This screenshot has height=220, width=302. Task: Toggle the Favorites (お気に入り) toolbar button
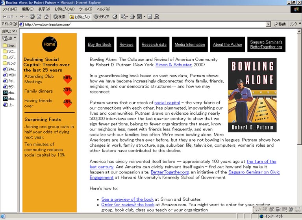click(80, 17)
